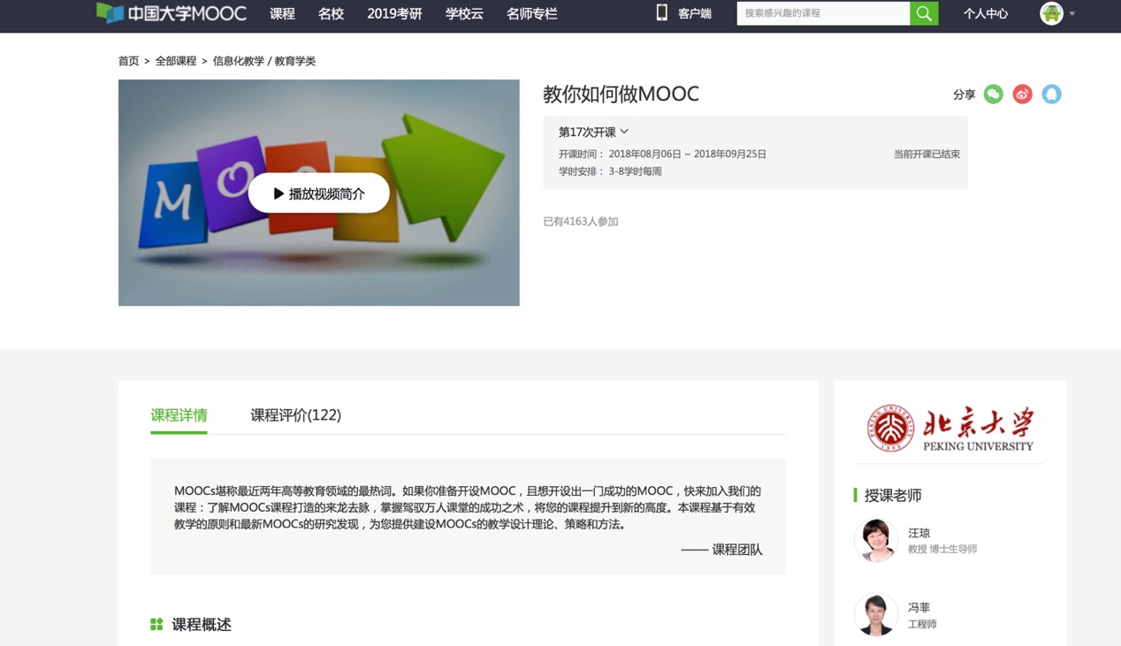Open the user avatar in the header
The width and height of the screenshot is (1121, 646).
(1050, 13)
